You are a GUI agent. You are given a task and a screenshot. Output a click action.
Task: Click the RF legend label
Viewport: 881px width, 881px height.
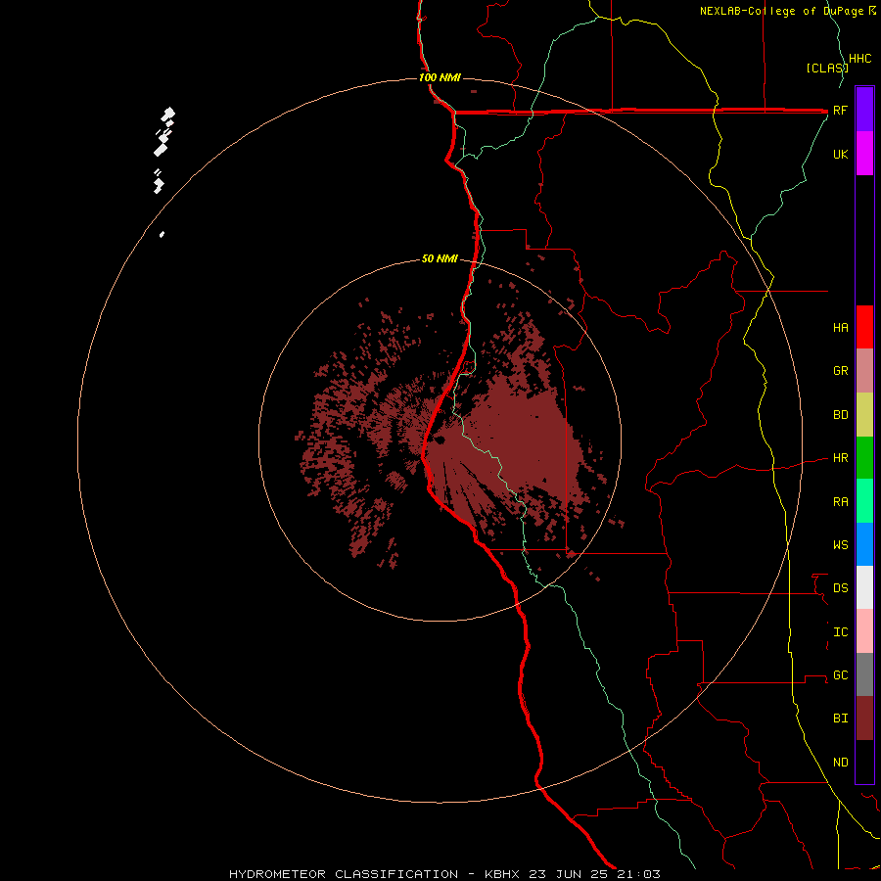pos(840,110)
